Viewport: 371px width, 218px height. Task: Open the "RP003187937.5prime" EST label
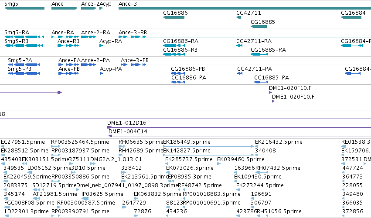click(x=81, y=151)
